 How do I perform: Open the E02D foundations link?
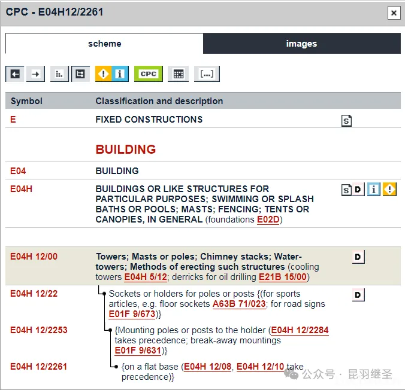[268, 220]
